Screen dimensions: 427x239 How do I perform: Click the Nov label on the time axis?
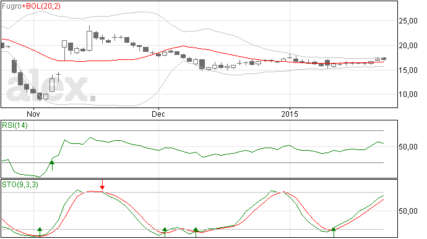click(33, 114)
